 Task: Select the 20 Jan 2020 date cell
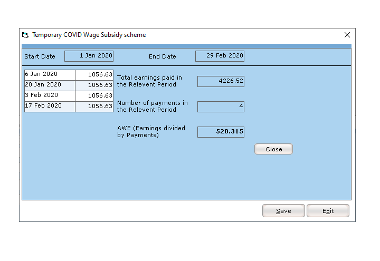[50, 85]
